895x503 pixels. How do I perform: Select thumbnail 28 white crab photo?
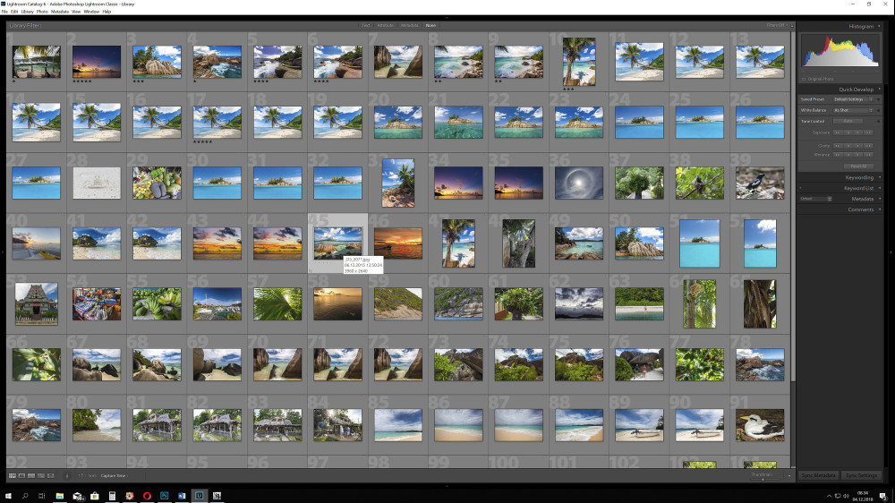pos(97,183)
